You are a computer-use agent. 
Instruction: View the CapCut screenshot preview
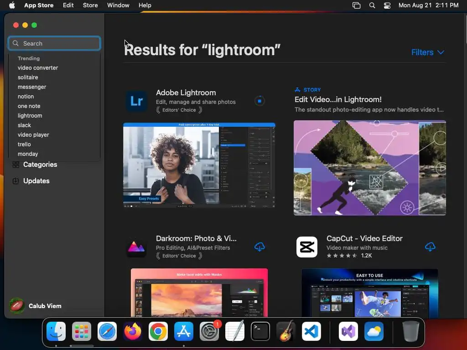369,293
